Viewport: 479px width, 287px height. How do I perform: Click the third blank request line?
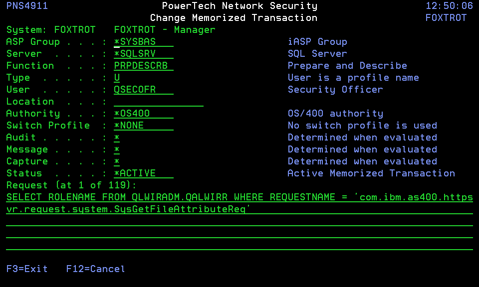(x=239, y=221)
